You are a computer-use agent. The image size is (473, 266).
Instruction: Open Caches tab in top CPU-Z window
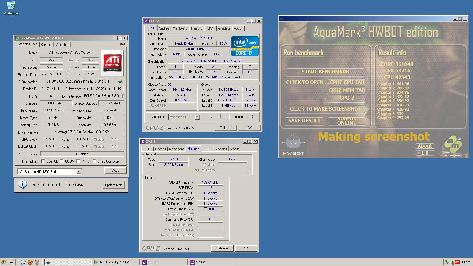point(164,28)
